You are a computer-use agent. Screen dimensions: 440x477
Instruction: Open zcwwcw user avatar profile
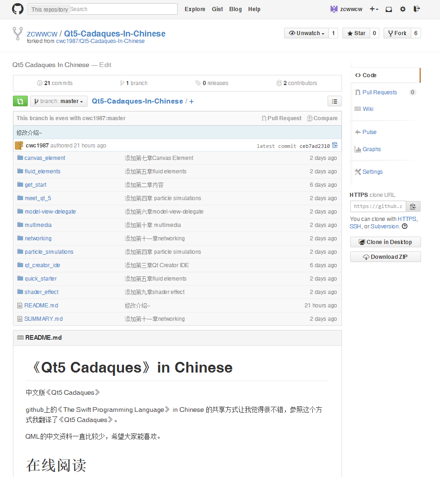click(x=334, y=9)
